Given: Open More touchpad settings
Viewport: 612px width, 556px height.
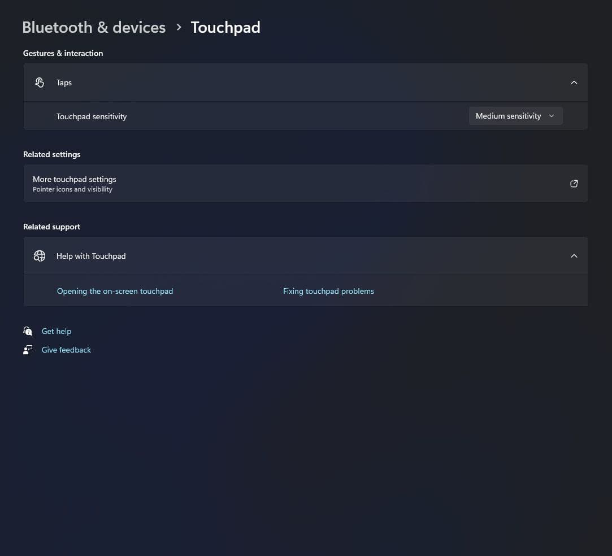Looking at the screenshot, I should pos(305,184).
